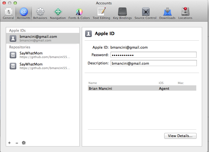Image resolution: width=209 pixels, height=152 pixels.
Task: Select second SayWhatMom repository
Action: (43, 66)
